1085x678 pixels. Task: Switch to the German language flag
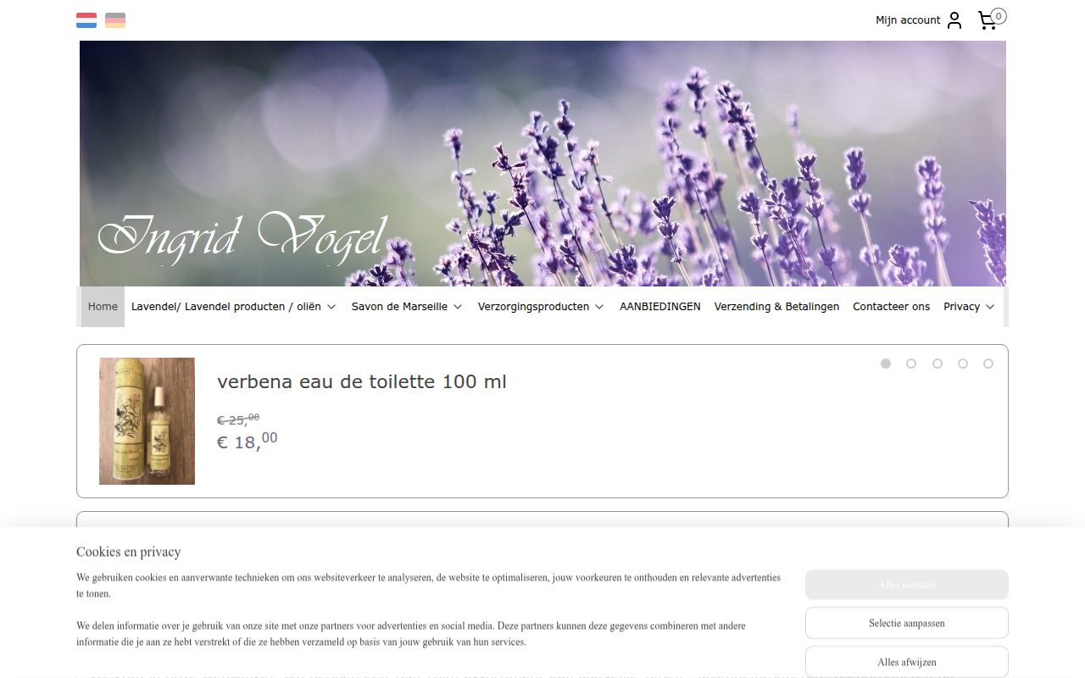click(115, 20)
